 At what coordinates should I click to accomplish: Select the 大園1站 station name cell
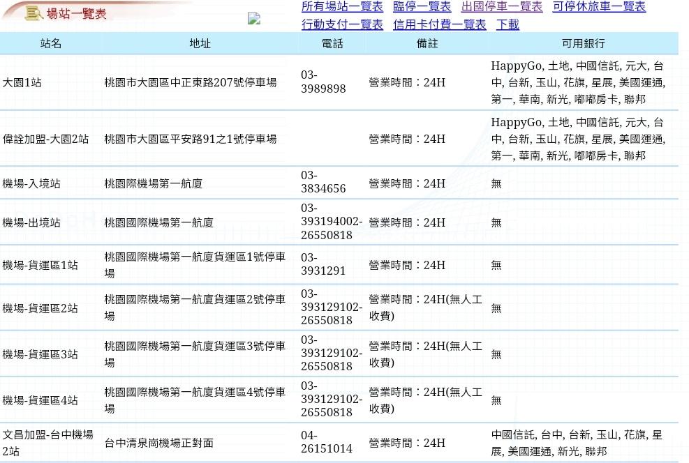(x=22, y=82)
